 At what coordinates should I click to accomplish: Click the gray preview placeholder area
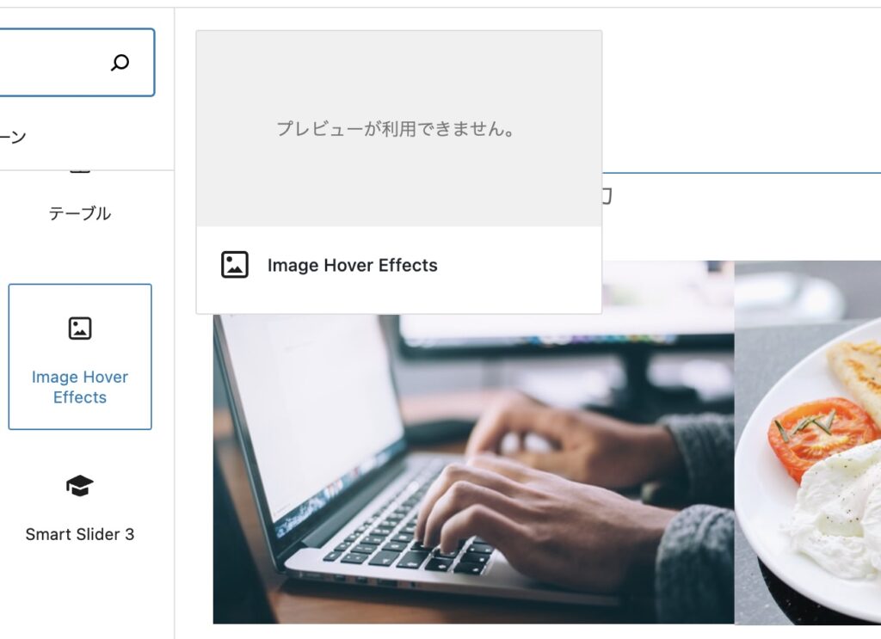click(x=399, y=129)
